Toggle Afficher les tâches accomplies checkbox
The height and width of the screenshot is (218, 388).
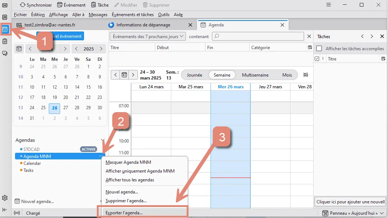click(319, 48)
